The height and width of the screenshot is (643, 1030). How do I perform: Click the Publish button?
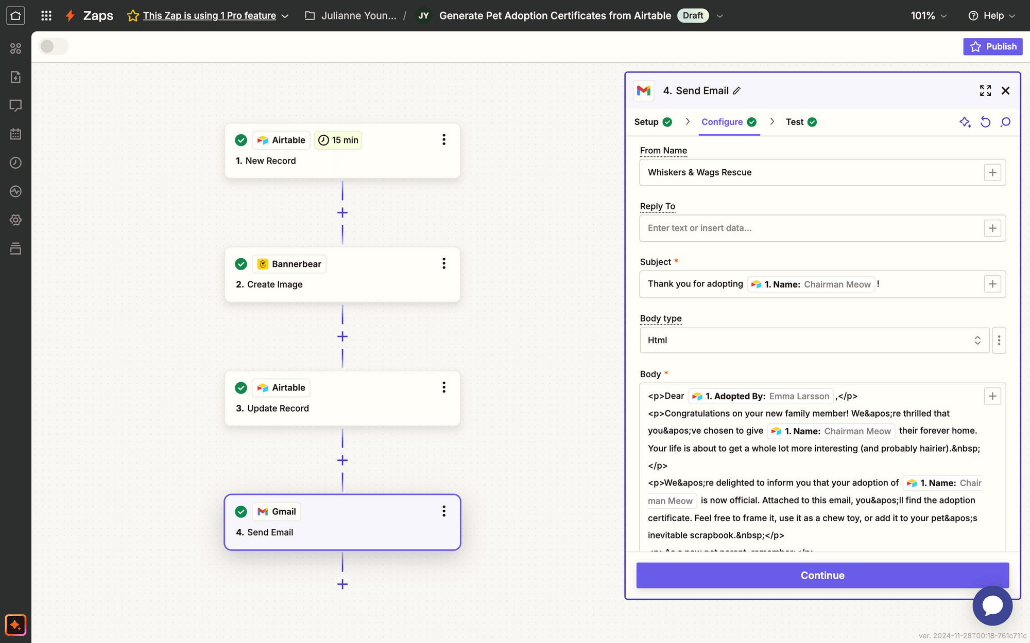point(992,46)
